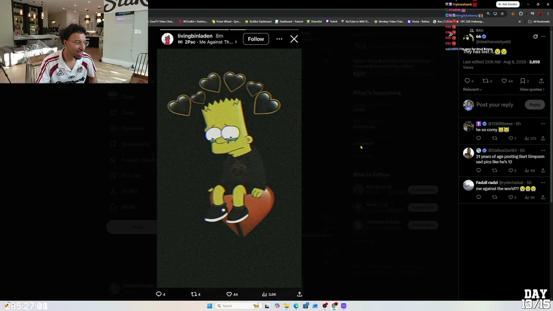
Task: Open the Picker Wheel bookmark
Action: (x=226, y=22)
